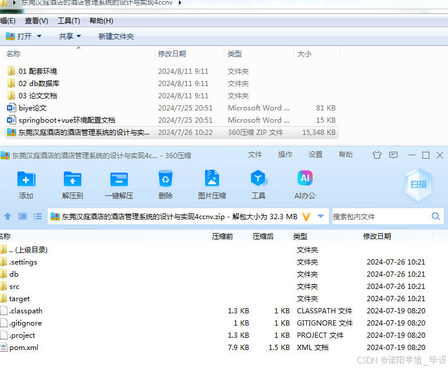Select the 02 db数据库 folder row
This screenshot has height=368, width=448.
171,83
